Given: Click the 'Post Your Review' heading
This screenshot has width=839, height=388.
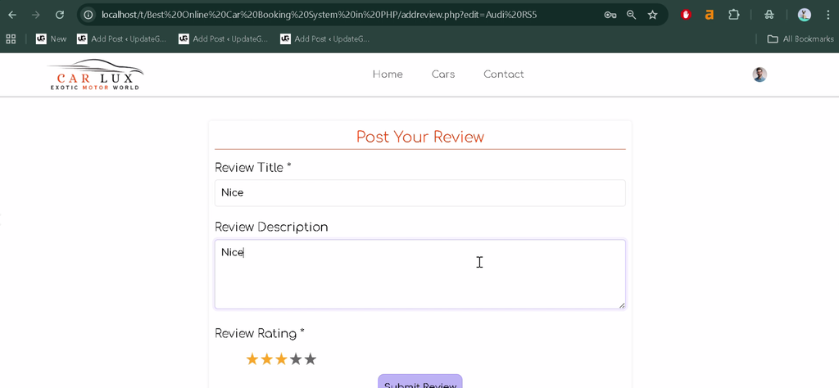Looking at the screenshot, I should pyautogui.click(x=420, y=137).
